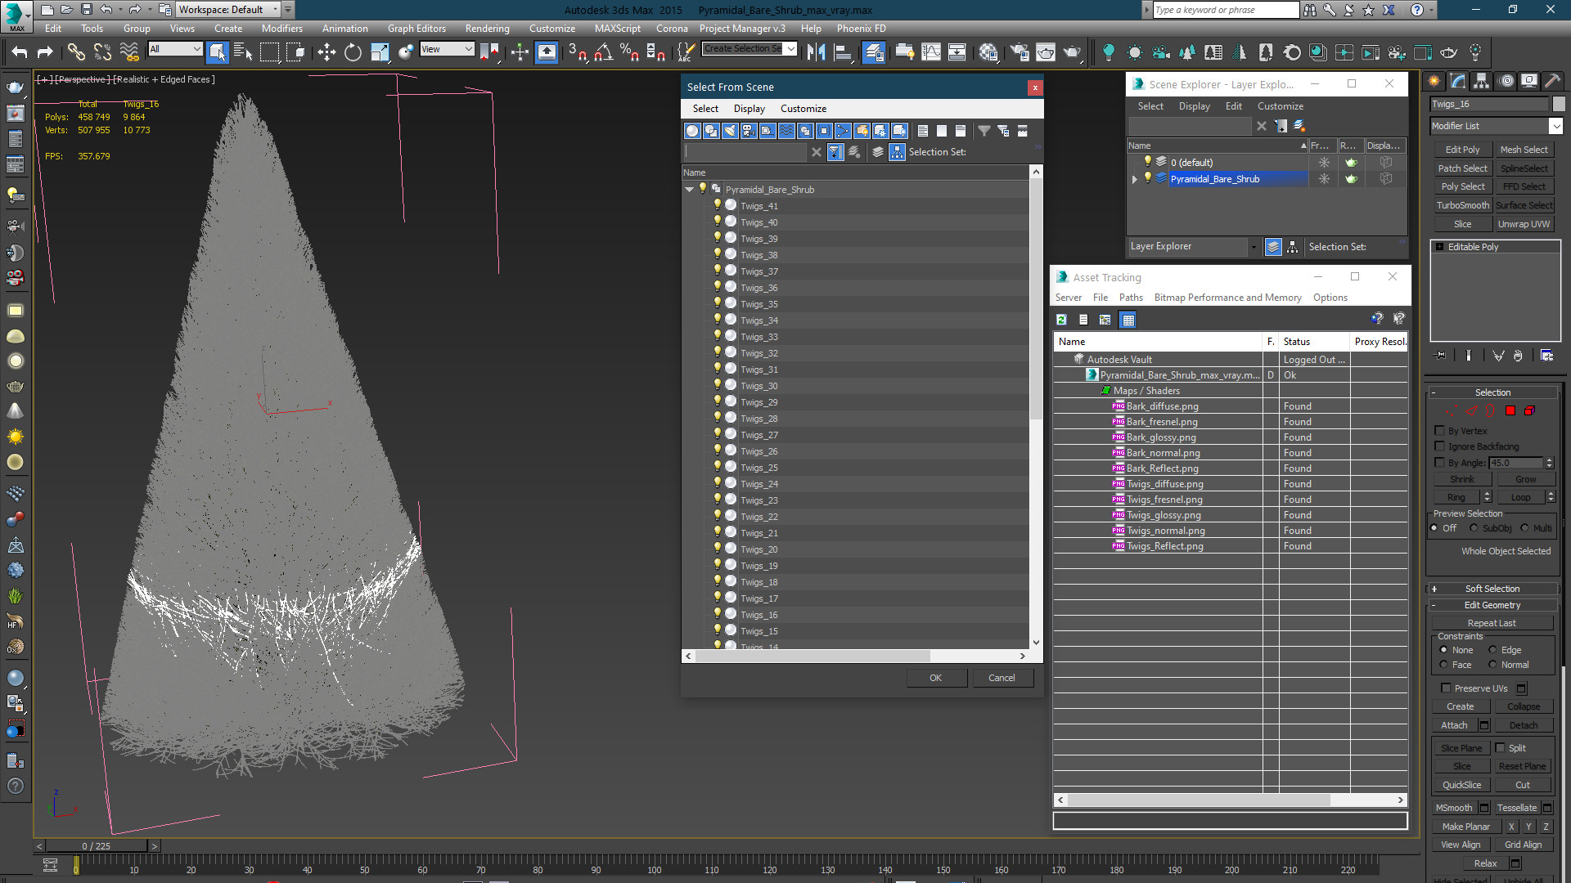1571x883 pixels.
Task: Click OK in Select From Scene
Action: click(936, 678)
